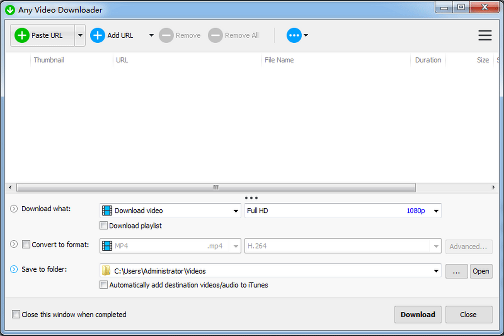This screenshot has height=336, width=504.
Task: Toggle the Convert to format section arrow
Action: point(14,244)
